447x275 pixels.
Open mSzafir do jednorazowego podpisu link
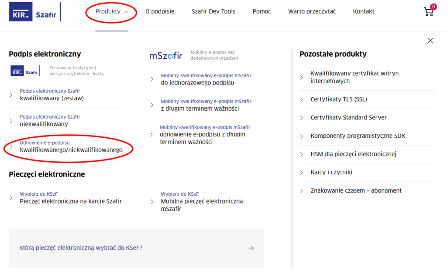[x=206, y=79]
